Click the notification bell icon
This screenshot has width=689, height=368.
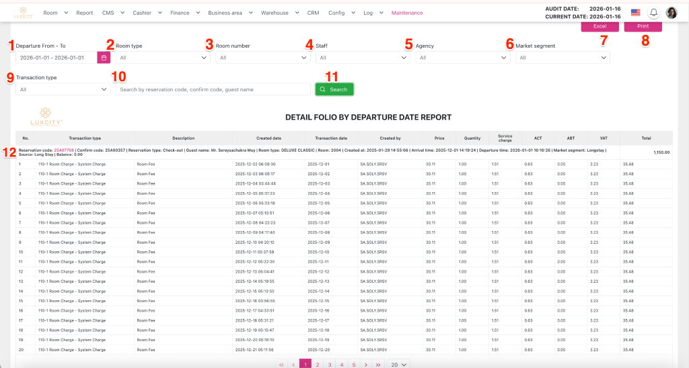pos(653,13)
